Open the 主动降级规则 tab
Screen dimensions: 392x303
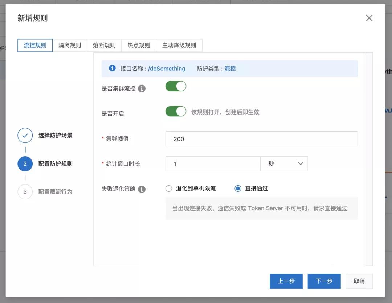[x=179, y=46]
